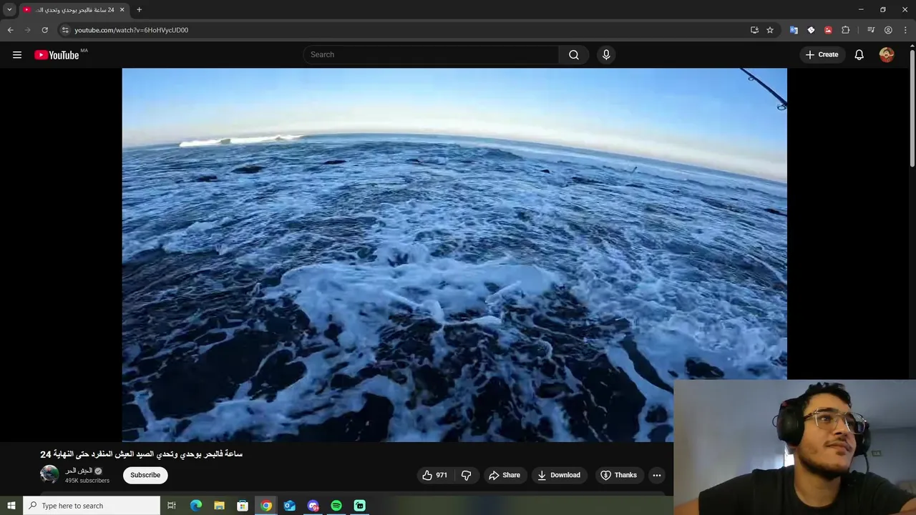Screen dimensions: 916x515
Task: Open the notifications bell
Action: tap(859, 55)
